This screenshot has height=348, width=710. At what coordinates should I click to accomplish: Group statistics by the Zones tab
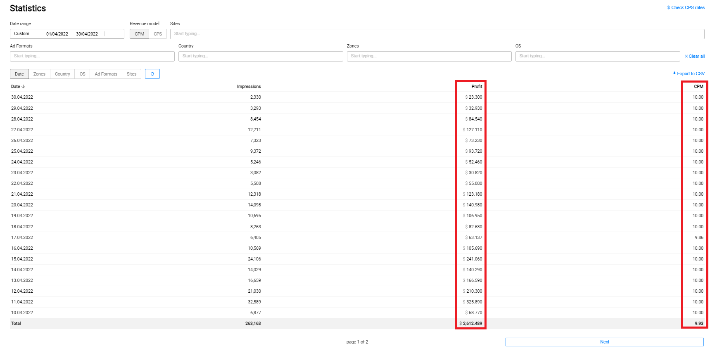[x=39, y=74]
